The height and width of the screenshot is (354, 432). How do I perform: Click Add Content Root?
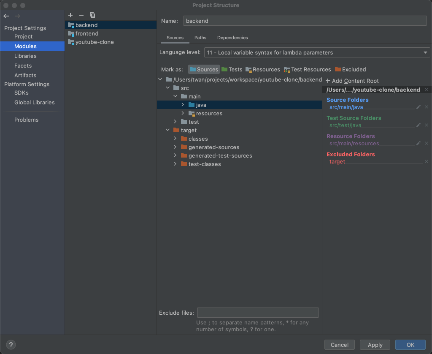point(352,81)
